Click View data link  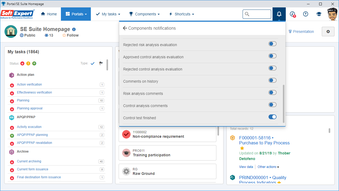click(x=246, y=167)
